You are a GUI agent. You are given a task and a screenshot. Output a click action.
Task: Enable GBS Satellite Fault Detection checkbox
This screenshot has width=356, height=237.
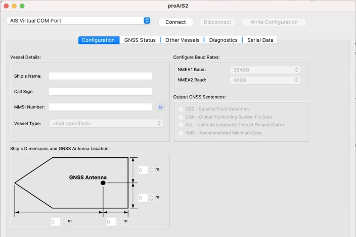[x=181, y=109]
